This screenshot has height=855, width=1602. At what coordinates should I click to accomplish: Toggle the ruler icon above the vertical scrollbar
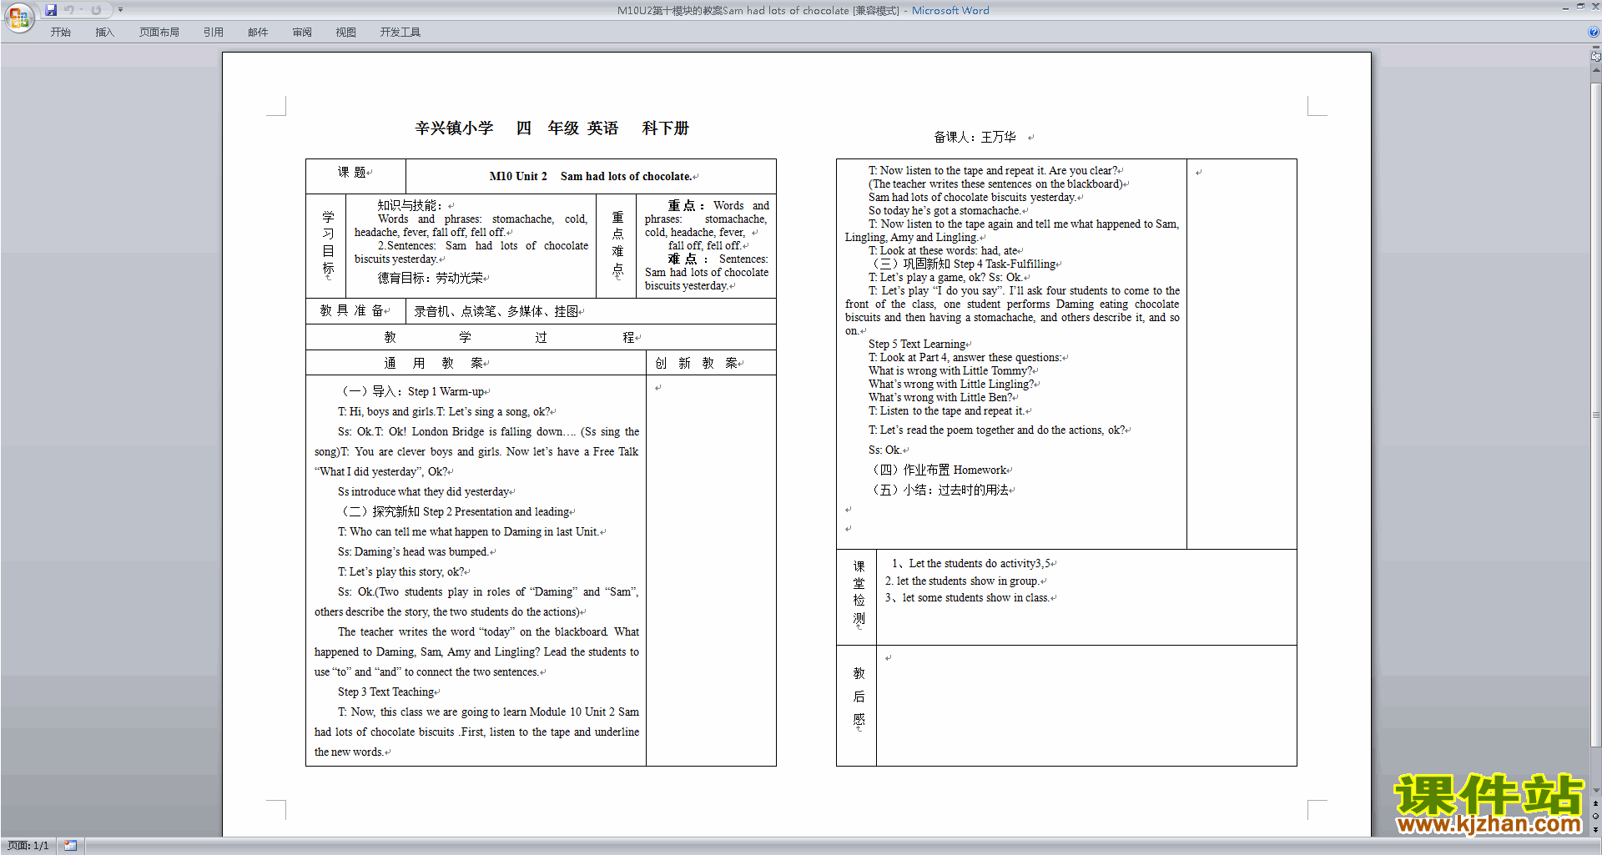(1595, 57)
